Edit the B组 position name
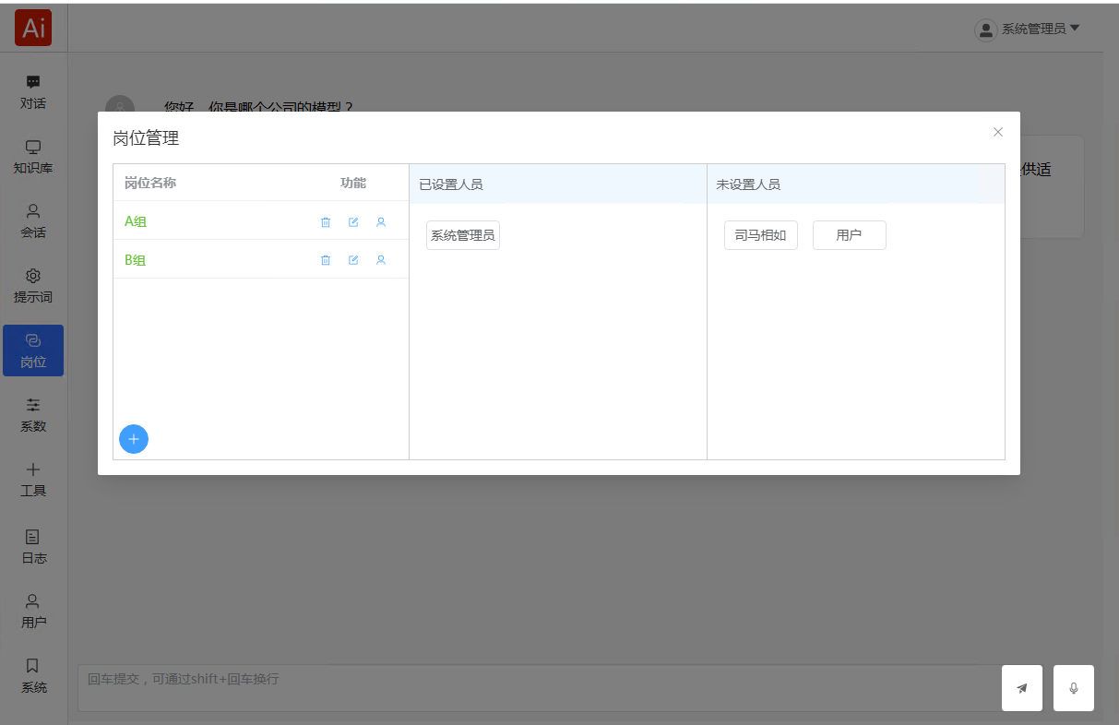 coord(353,261)
